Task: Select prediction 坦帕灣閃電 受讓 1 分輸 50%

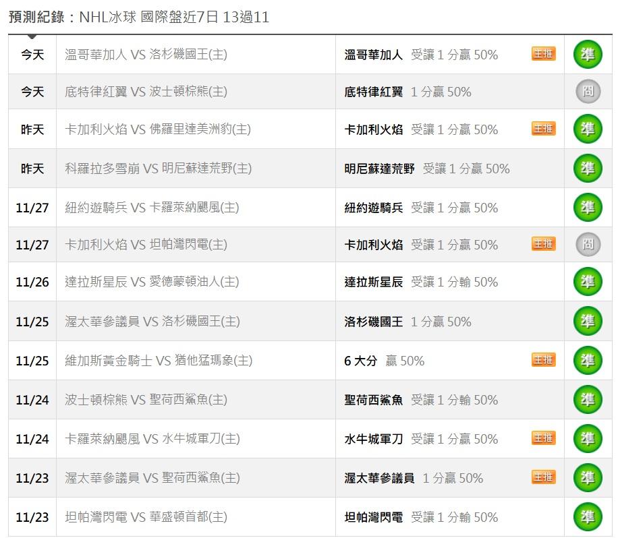Action: (421, 517)
